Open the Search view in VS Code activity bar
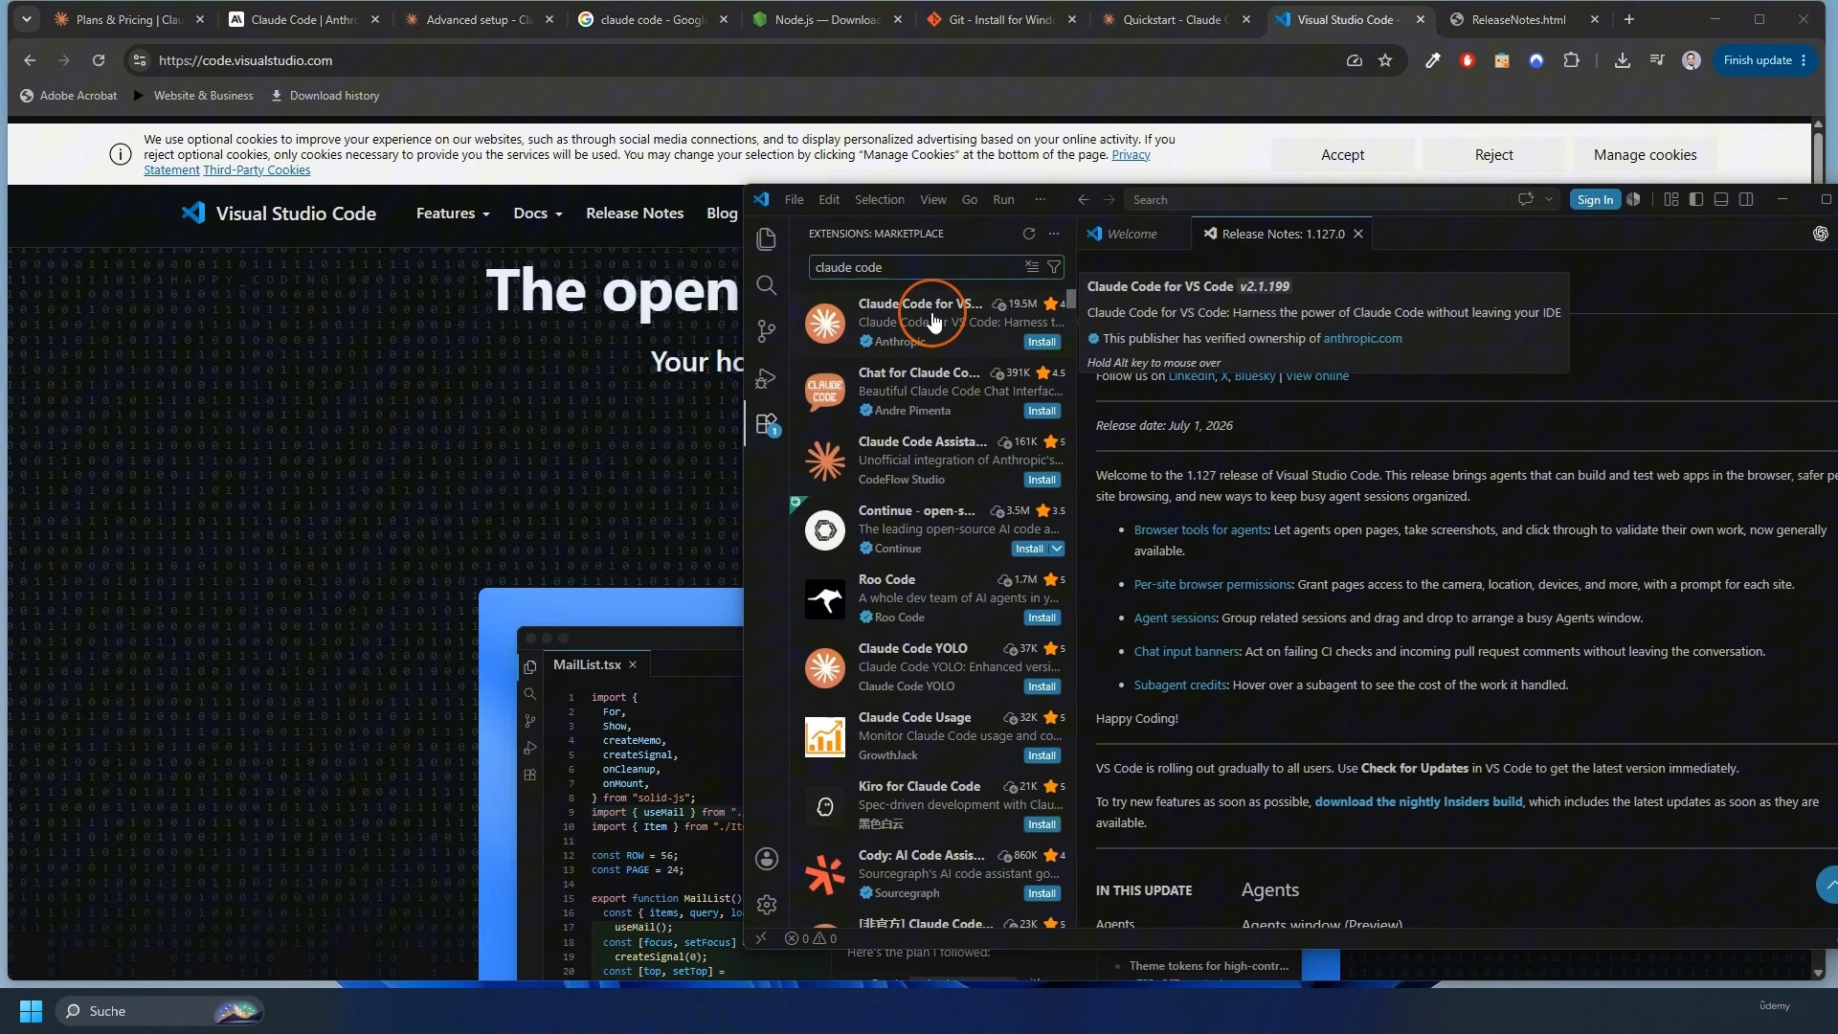Viewport: 1838px width, 1034px height. coord(766,285)
